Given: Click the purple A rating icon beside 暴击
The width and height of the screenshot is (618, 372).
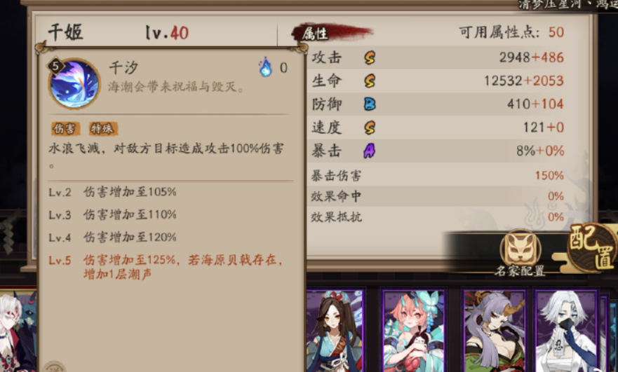Looking at the screenshot, I should [x=369, y=151].
